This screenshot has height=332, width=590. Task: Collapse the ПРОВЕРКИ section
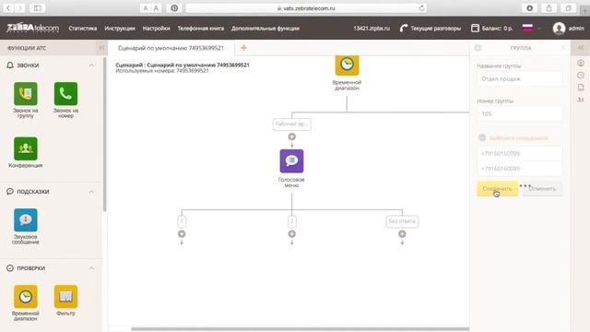tap(91, 268)
